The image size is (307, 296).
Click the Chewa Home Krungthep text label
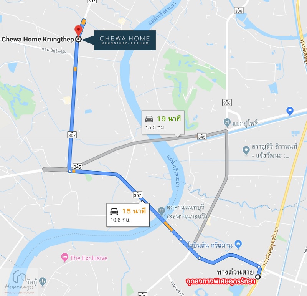(x=38, y=40)
